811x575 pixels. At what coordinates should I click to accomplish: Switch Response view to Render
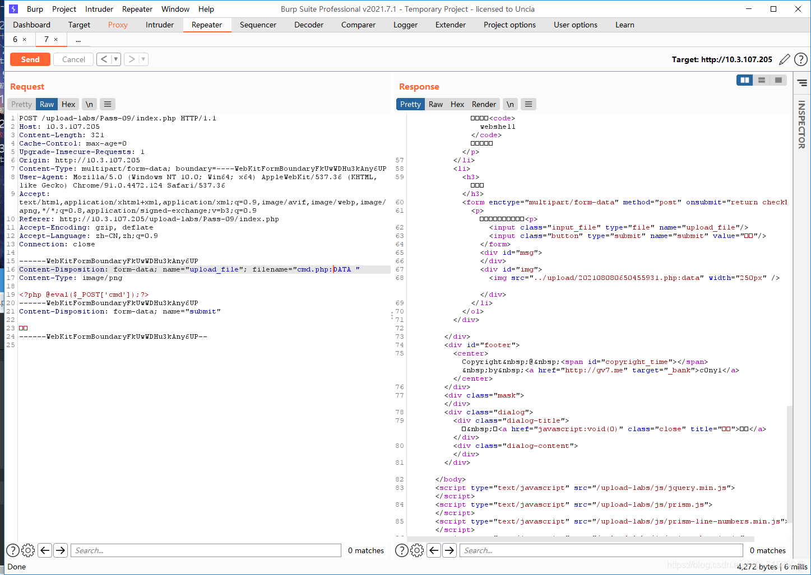[484, 104]
